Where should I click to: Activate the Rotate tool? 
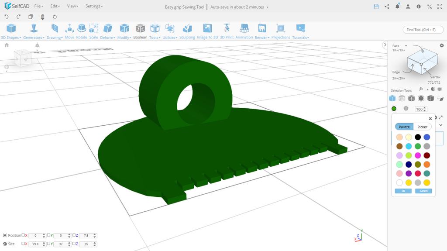(x=82, y=31)
